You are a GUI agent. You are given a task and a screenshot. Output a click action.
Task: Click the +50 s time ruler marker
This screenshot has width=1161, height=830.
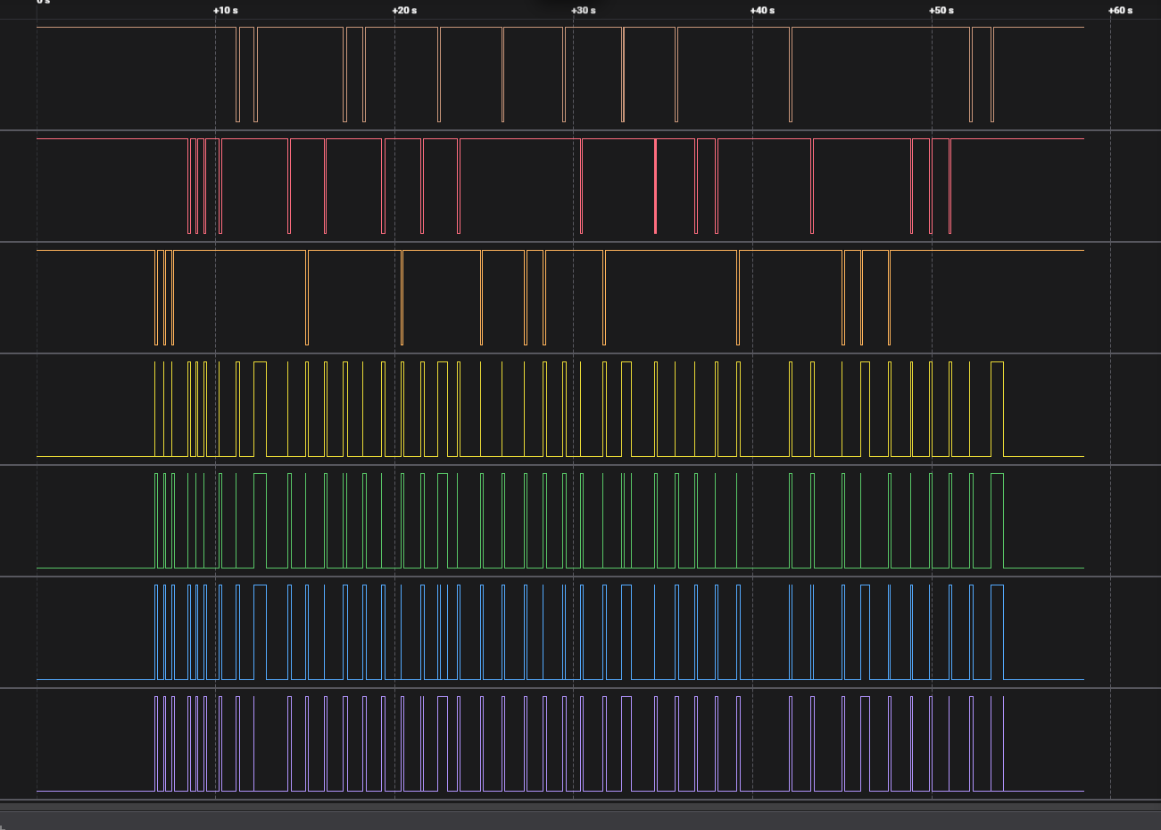click(x=941, y=11)
